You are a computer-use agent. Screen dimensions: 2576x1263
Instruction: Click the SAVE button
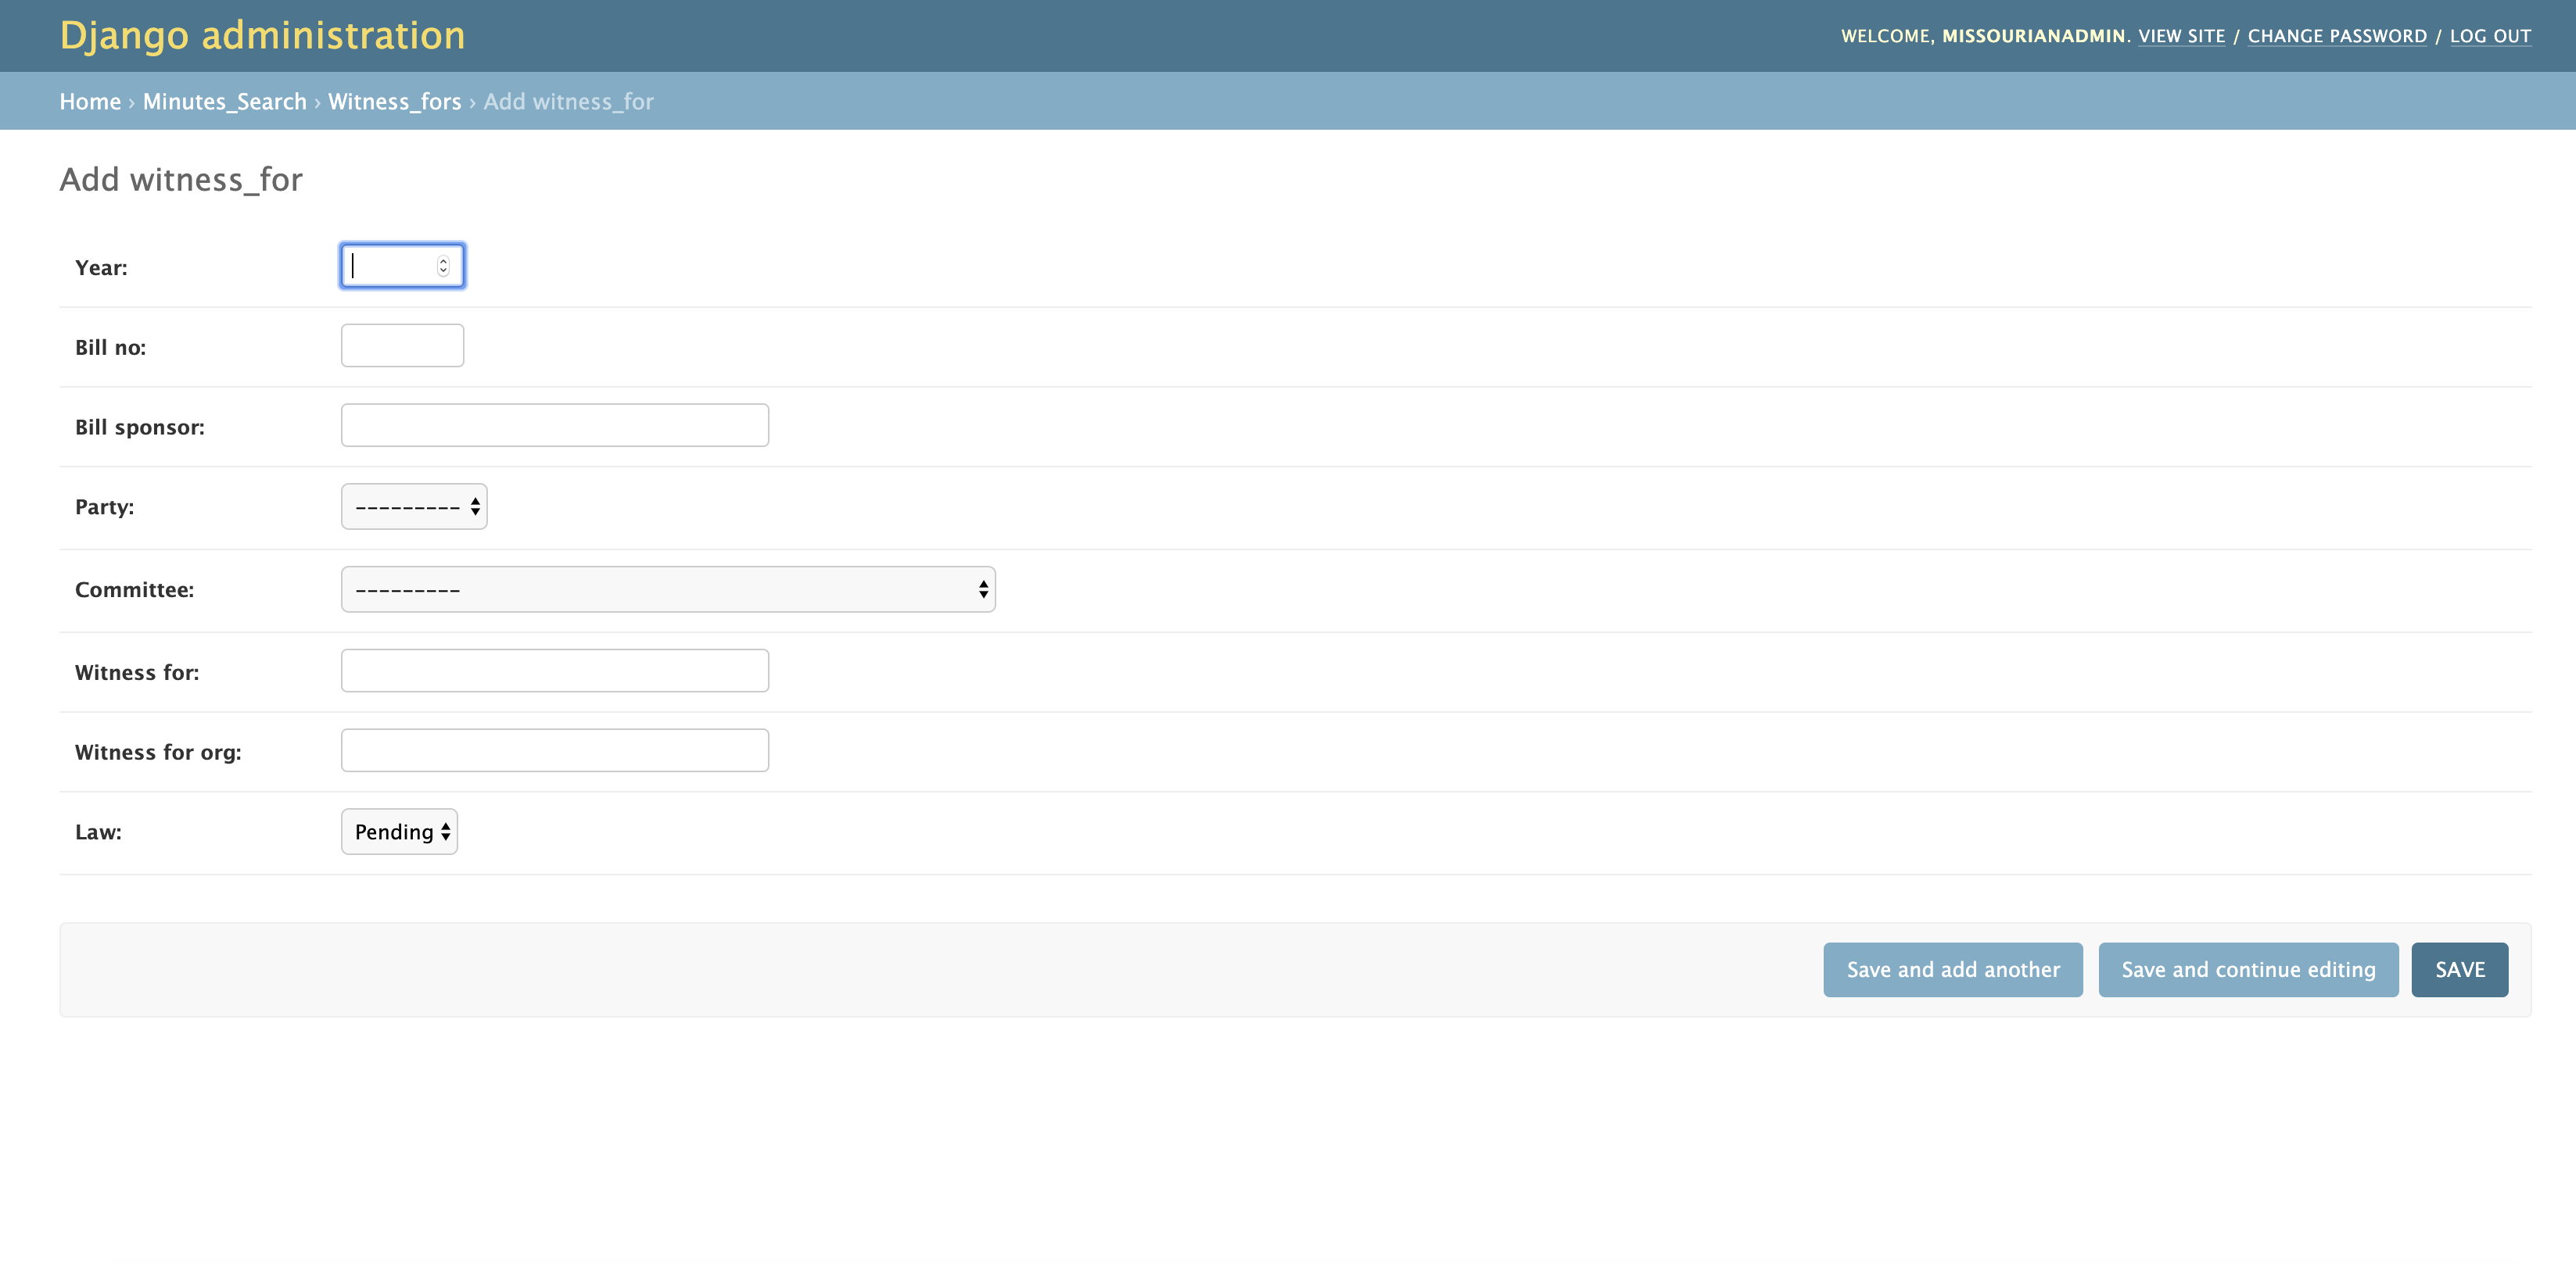coord(2458,969)
